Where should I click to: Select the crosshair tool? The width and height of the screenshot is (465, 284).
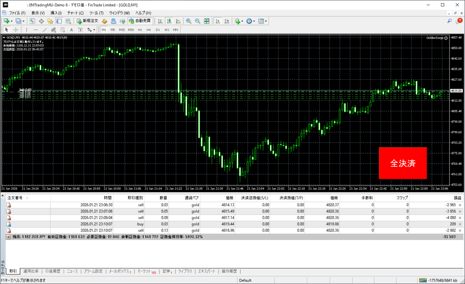pos(16,30)
